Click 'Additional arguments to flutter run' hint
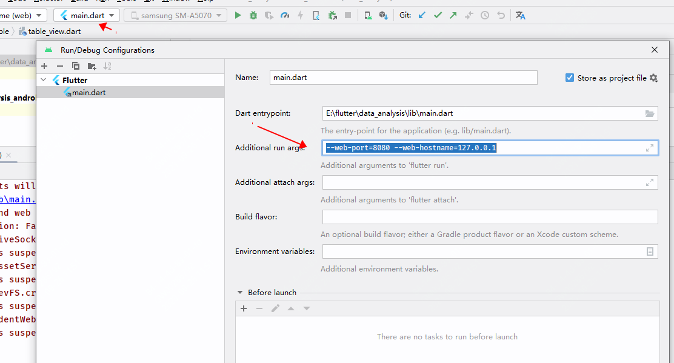The width and height of the screenshot is (674, 363). point(384,165)
